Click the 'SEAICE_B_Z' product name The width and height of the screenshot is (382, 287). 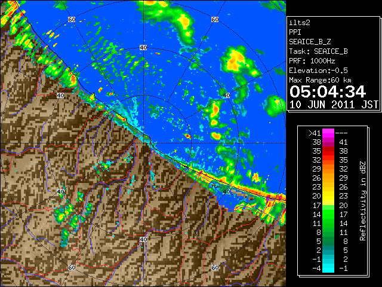[310, 42]
